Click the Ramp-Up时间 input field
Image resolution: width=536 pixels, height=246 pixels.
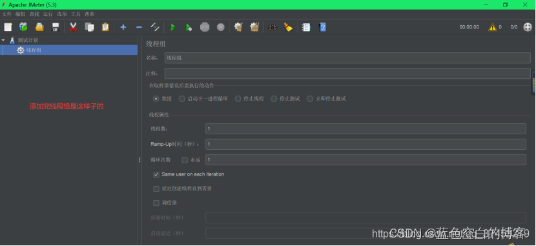click(x=366, y=144)
